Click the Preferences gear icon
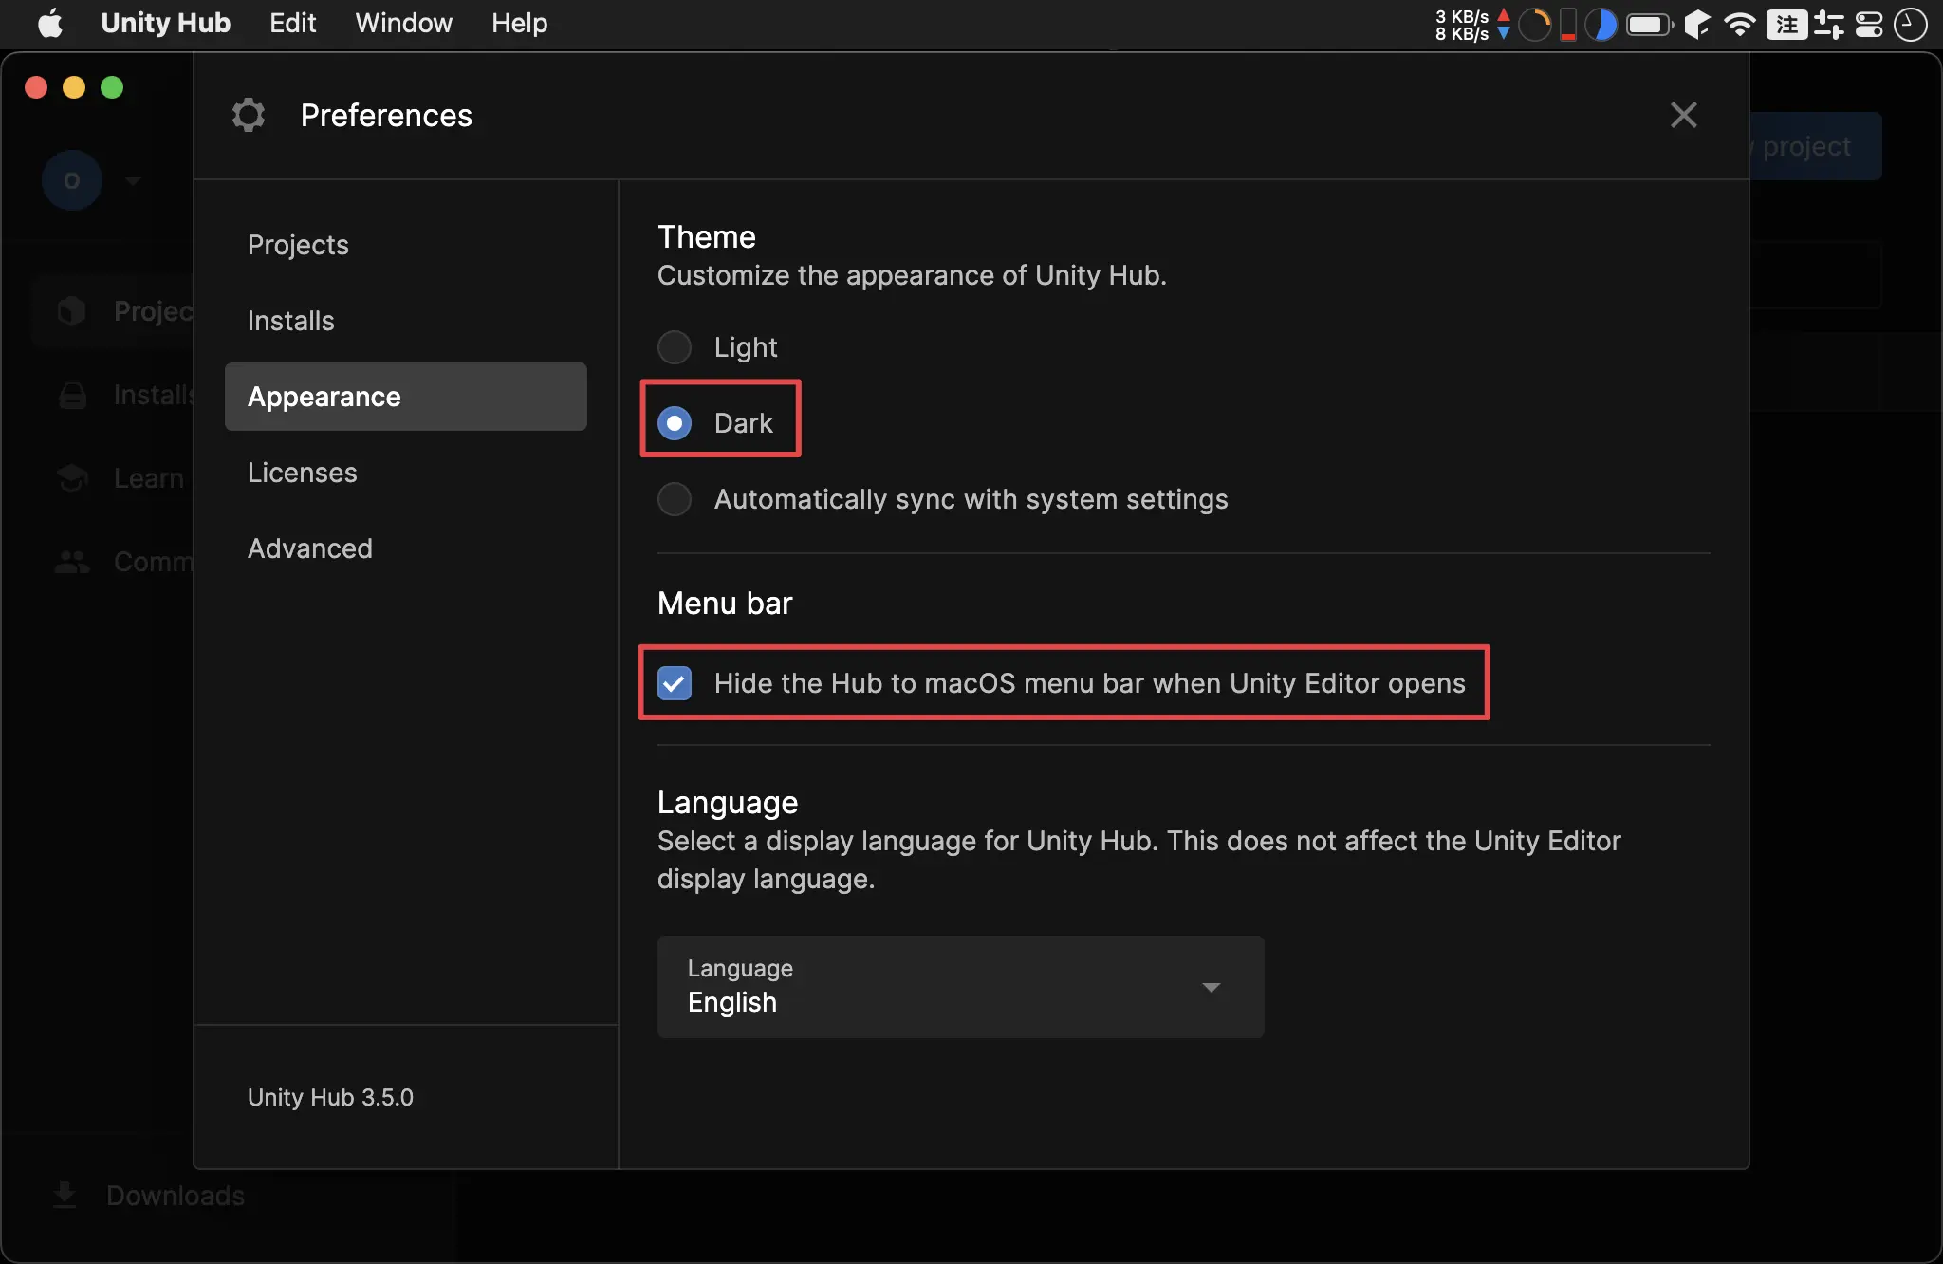Image resolution: width=1943 pixels, height=1264 pixels. (250, 116)
